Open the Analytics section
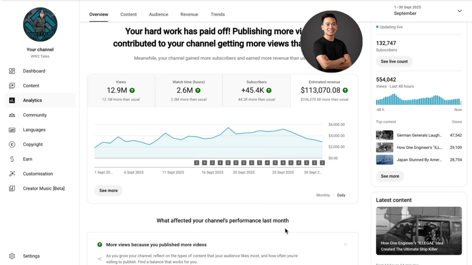Viewport: 472px width, 265px height. 32,100
